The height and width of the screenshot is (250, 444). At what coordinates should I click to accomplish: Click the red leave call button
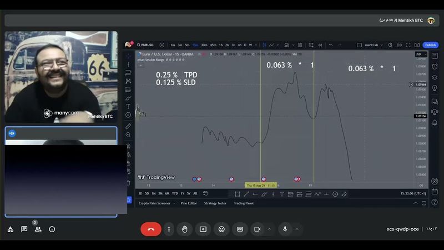click(x=150, y=229)
